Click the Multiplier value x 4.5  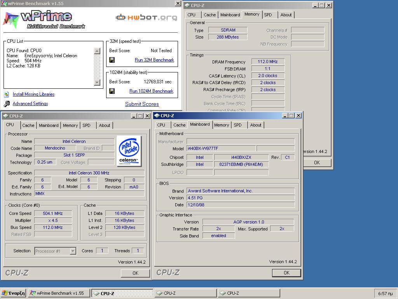[53, 220]
